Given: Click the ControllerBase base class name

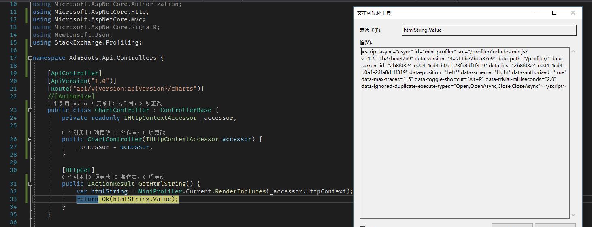Looking at the screenshot, I should pyautogui.click(x=185, y=110).
